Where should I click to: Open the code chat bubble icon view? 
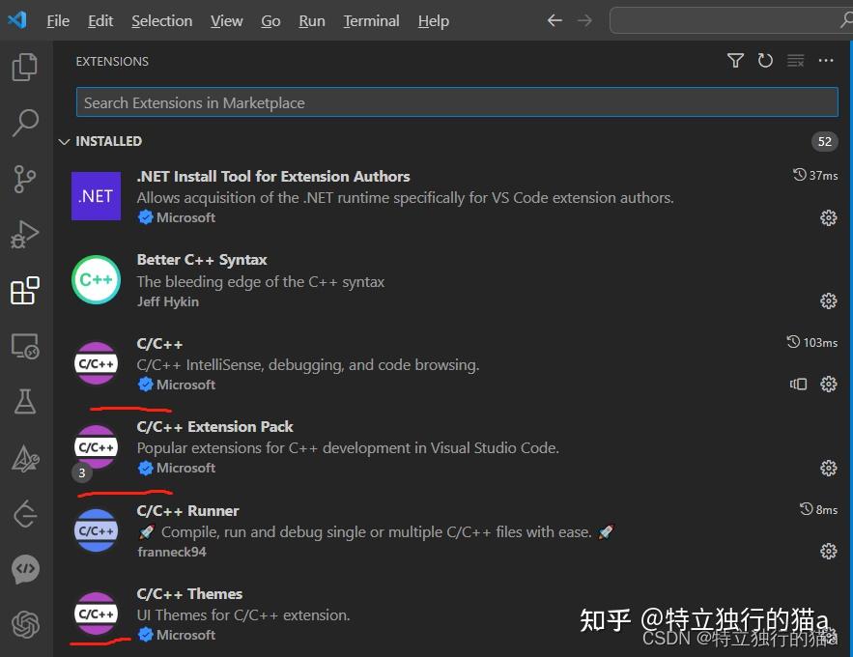click(25, 569)
